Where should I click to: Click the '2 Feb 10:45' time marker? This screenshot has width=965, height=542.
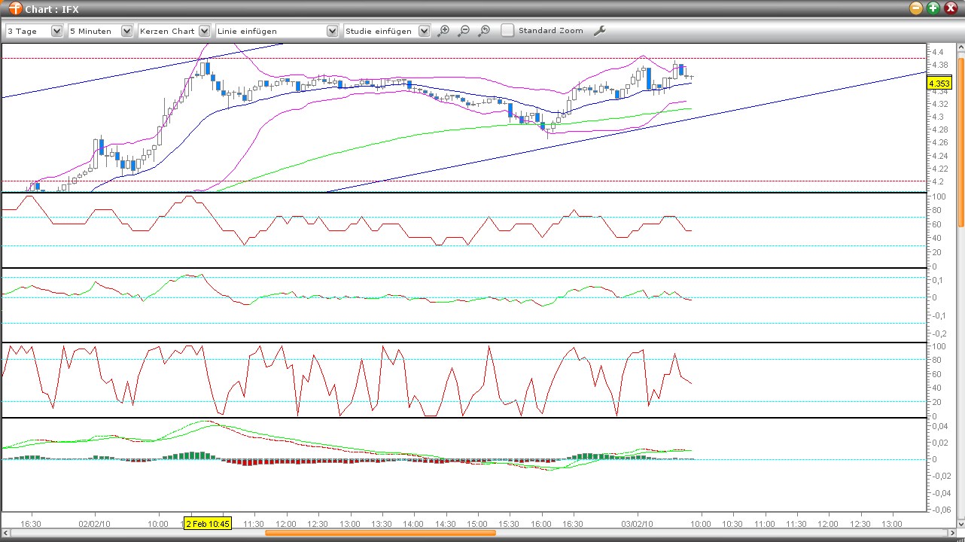point(208,523)
